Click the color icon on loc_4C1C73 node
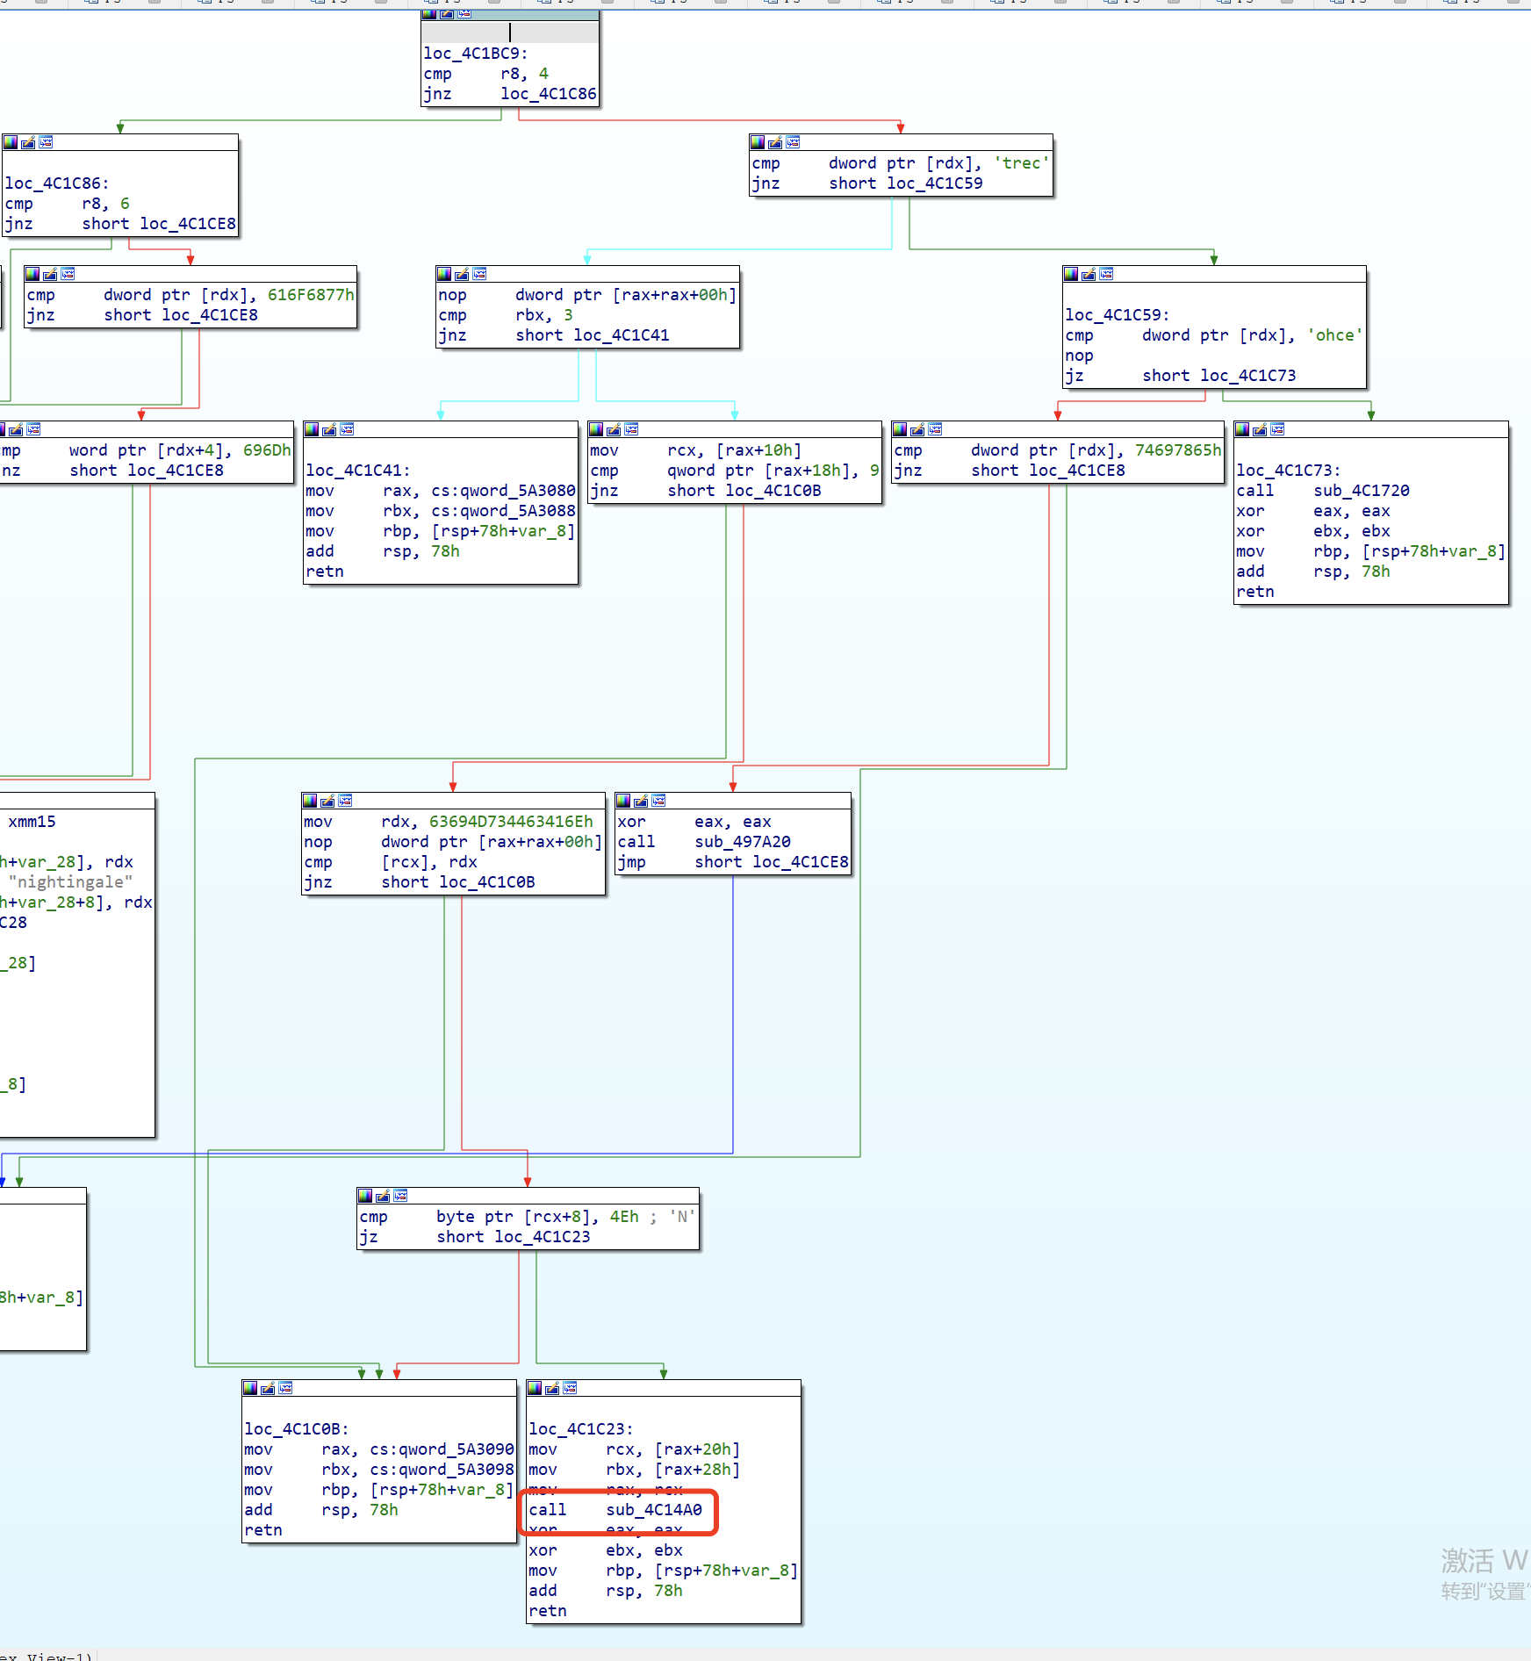The image size is (1531, 1661). pyautogui.click(x=1242, y=429)
